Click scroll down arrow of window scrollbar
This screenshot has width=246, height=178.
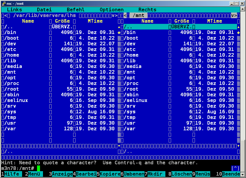click(243, 174)
